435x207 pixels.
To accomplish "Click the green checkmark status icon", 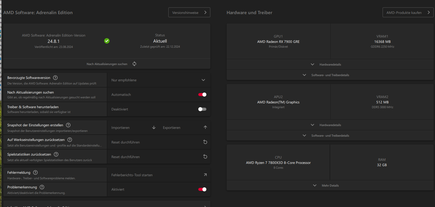I will (x=107, y=41).
